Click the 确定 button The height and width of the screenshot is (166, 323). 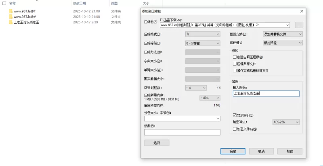(x=233, y=152)
